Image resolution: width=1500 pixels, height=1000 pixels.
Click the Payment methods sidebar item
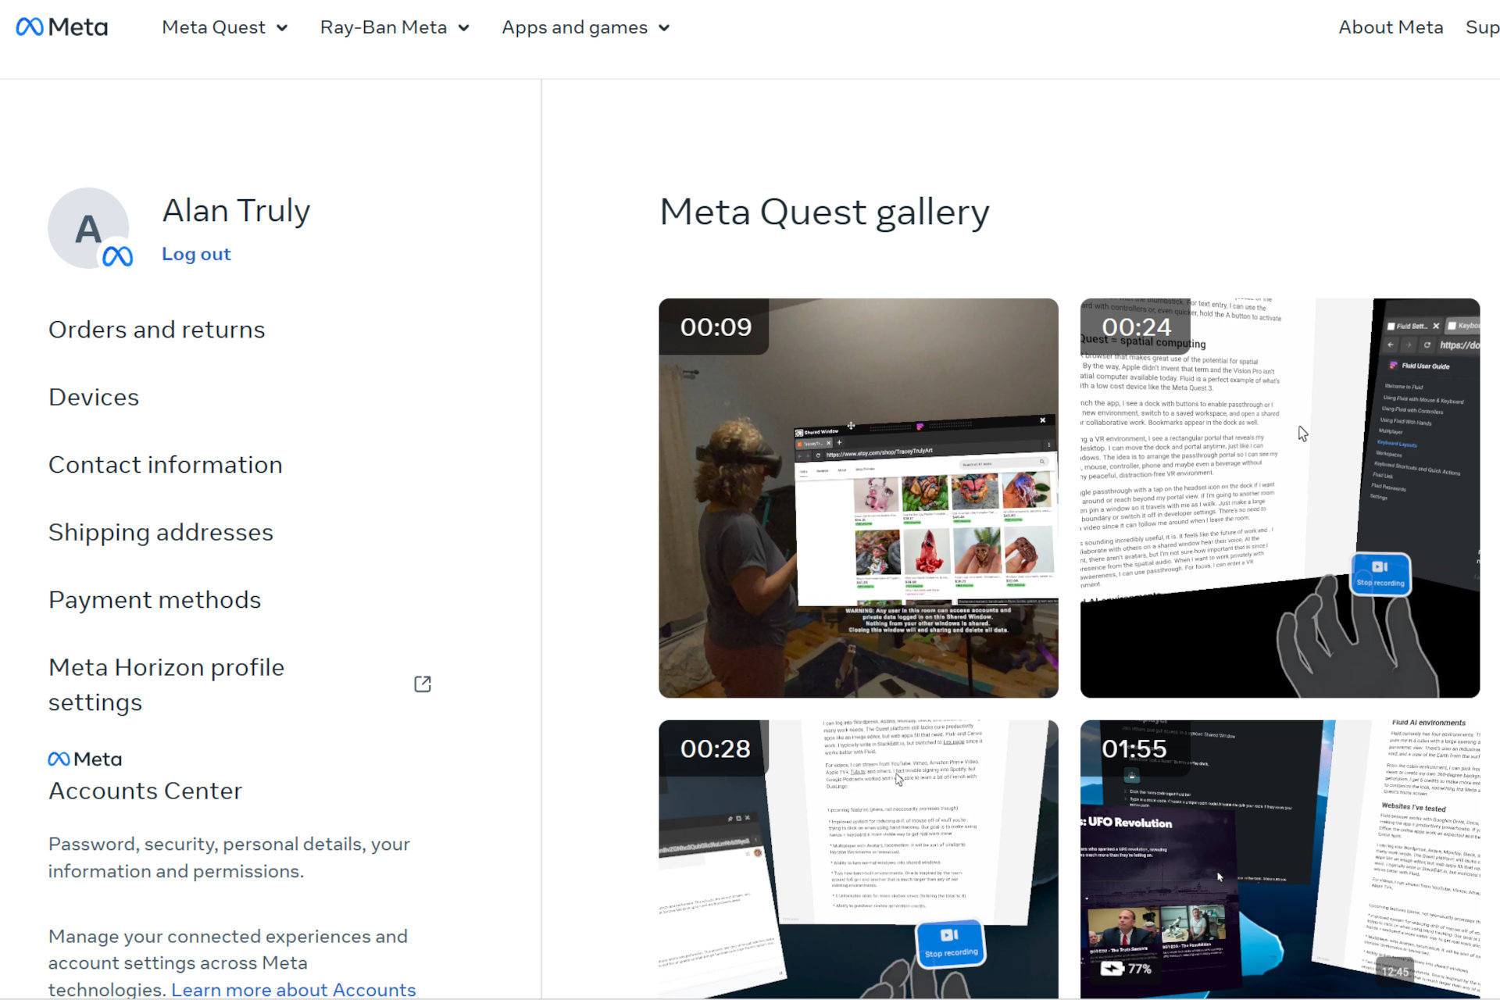pyautogui.click(x=155, y=601)
